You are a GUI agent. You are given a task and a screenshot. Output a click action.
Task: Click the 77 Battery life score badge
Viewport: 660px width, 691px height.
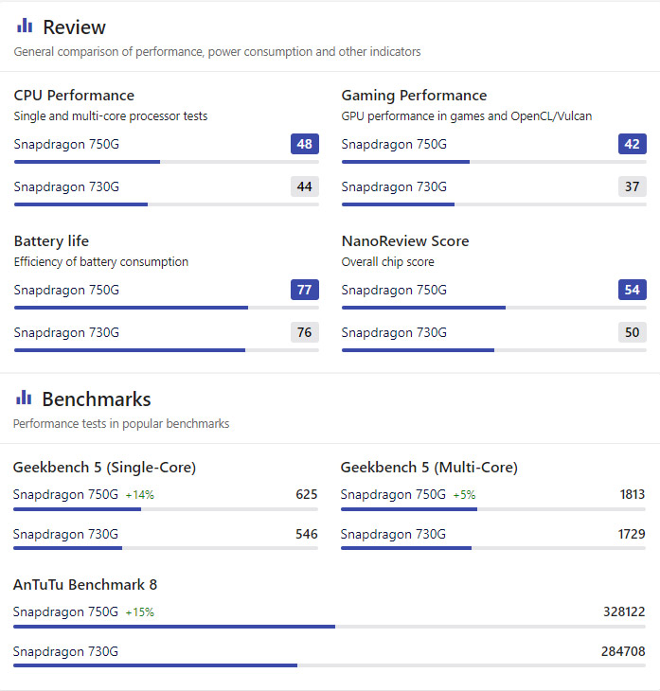pyautogui.click(x=305, y=290)
